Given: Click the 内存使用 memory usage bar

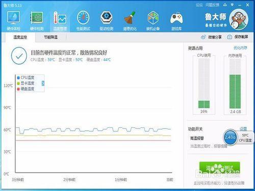Looking at the screenshot, I should (x=235, y=84).
